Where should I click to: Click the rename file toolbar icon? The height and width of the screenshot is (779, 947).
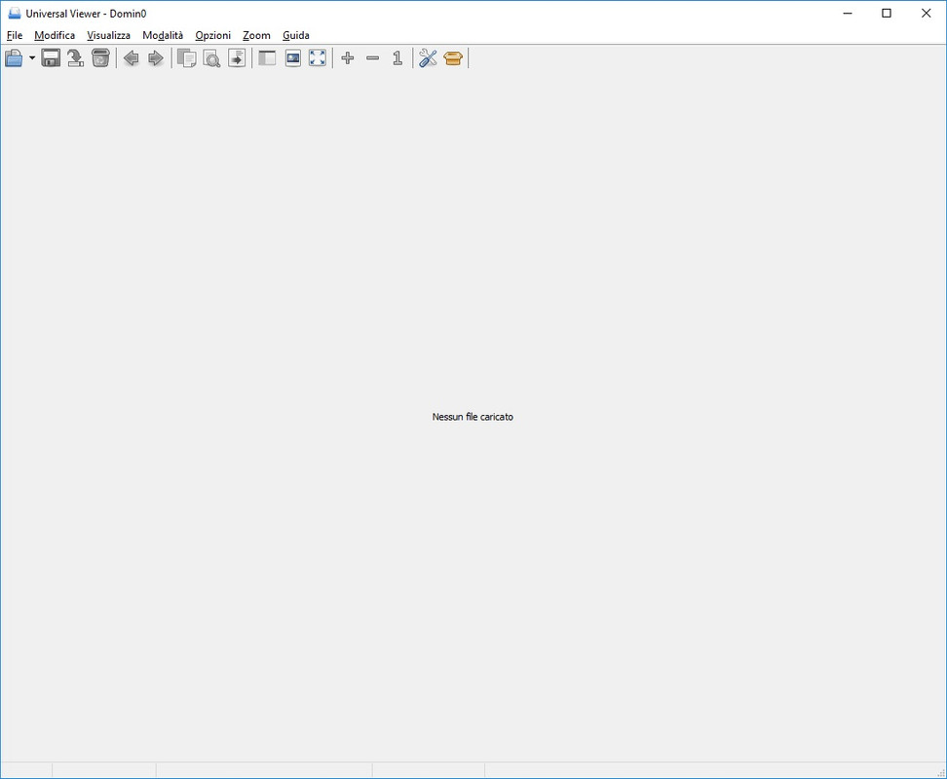pos(75,58)
